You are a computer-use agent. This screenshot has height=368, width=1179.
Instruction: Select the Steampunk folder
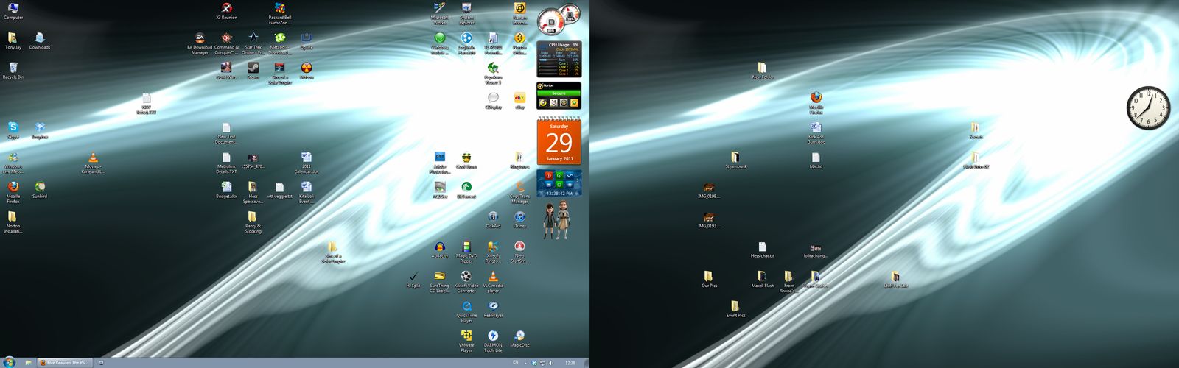pyautogui.click(x=735, y=160)
